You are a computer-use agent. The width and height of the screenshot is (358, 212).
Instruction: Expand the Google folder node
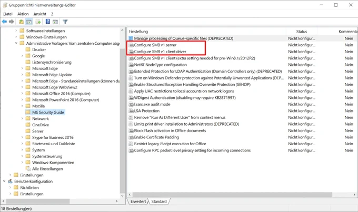point(22,56)
